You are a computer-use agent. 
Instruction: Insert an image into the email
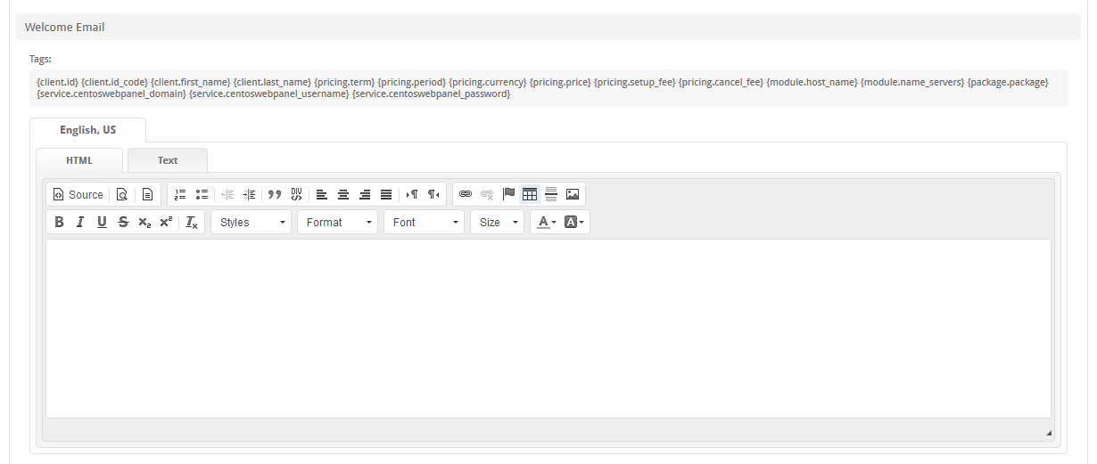(573, 194)
